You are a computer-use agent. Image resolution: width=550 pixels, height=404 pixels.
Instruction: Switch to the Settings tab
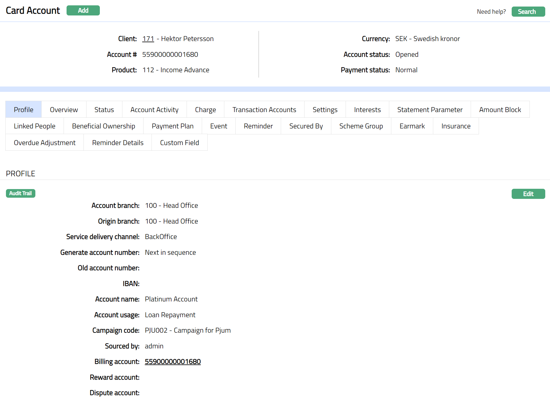click(325, 110)
